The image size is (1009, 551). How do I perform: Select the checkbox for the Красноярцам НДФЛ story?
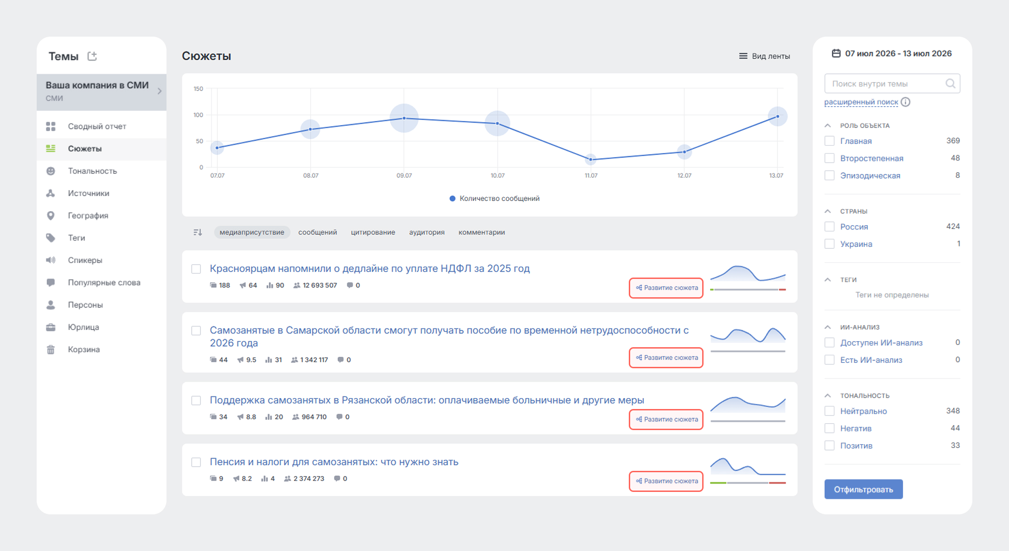pos(196,269)
